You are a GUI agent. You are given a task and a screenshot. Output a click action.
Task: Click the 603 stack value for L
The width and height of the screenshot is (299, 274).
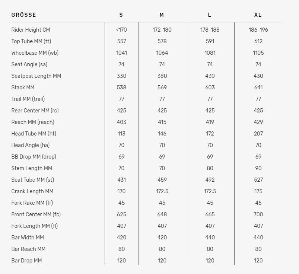point(210,87)
